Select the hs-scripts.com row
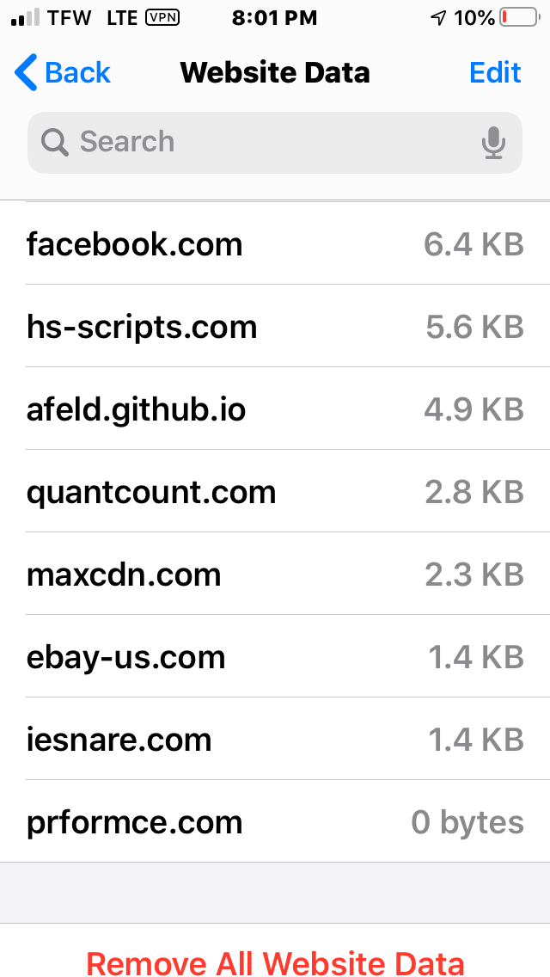 coord(275,327)
